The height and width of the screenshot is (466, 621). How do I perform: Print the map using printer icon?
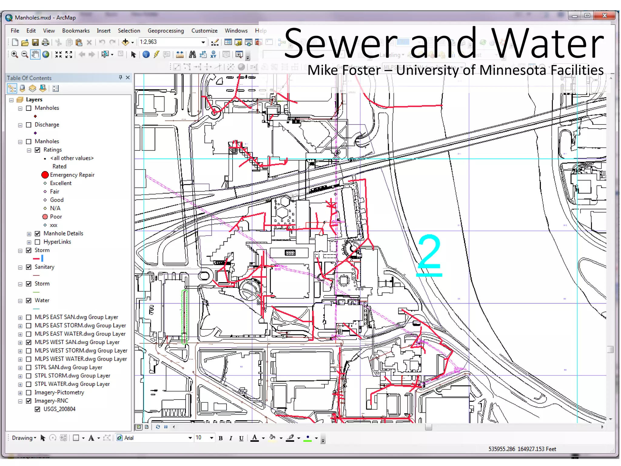click(45, 42)
